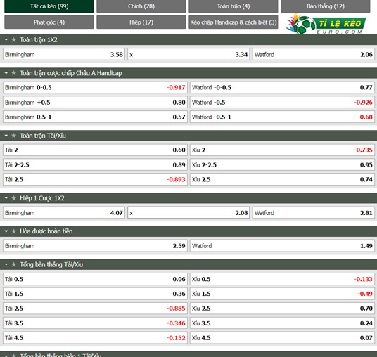Star the Toàn trận Tài/Xỉu market
This screenshot has width=377, height=357.
click(13, 136)
